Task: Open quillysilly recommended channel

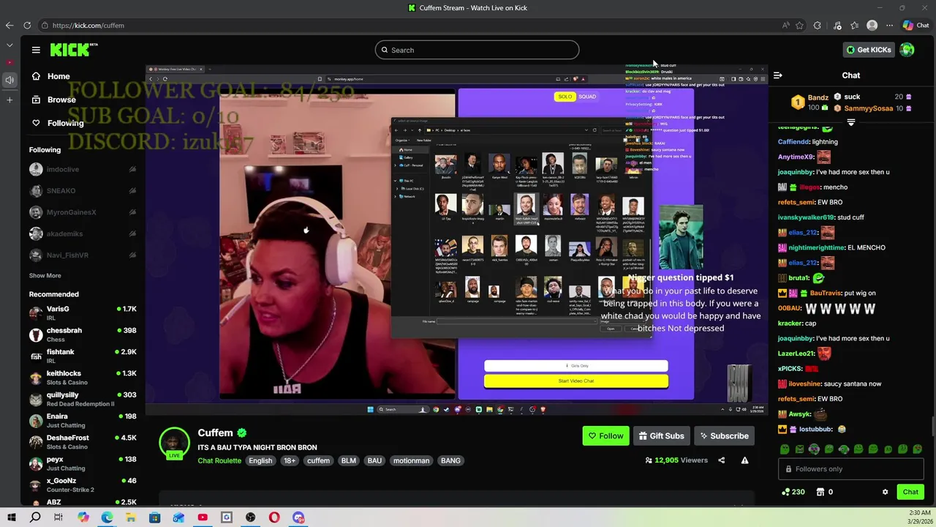Action: tap(83, 399)
